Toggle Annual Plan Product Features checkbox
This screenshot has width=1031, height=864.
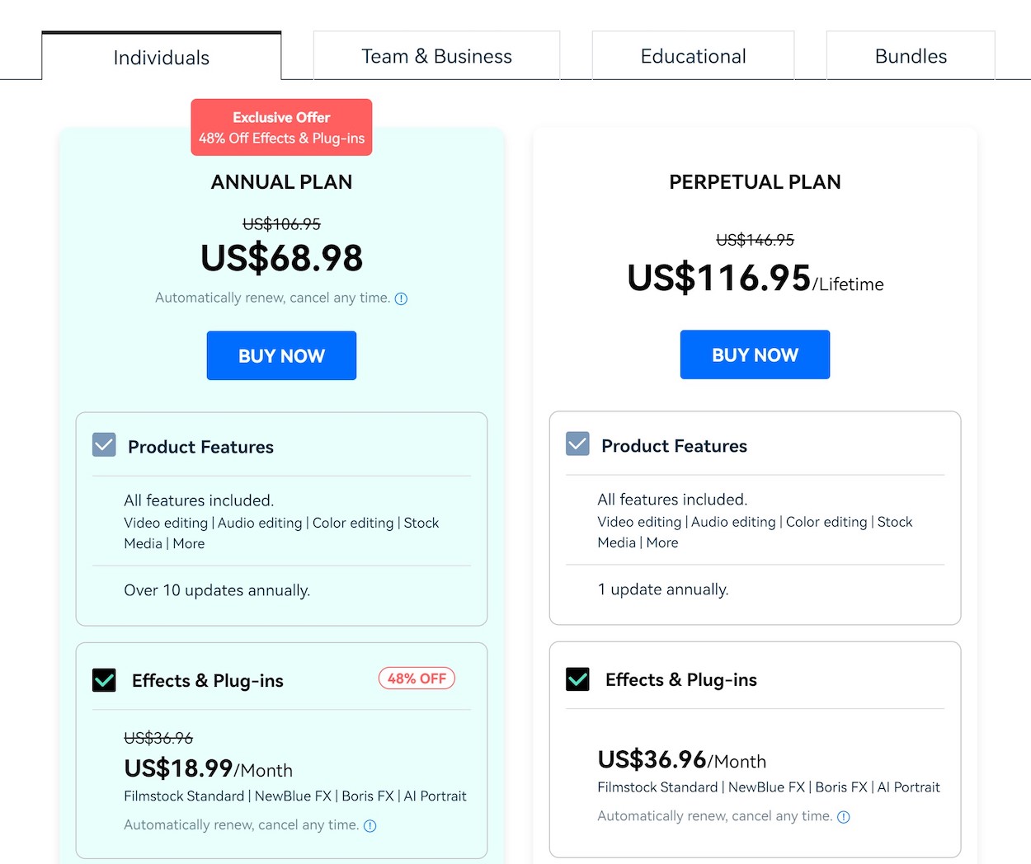click(x=104, y=445)
